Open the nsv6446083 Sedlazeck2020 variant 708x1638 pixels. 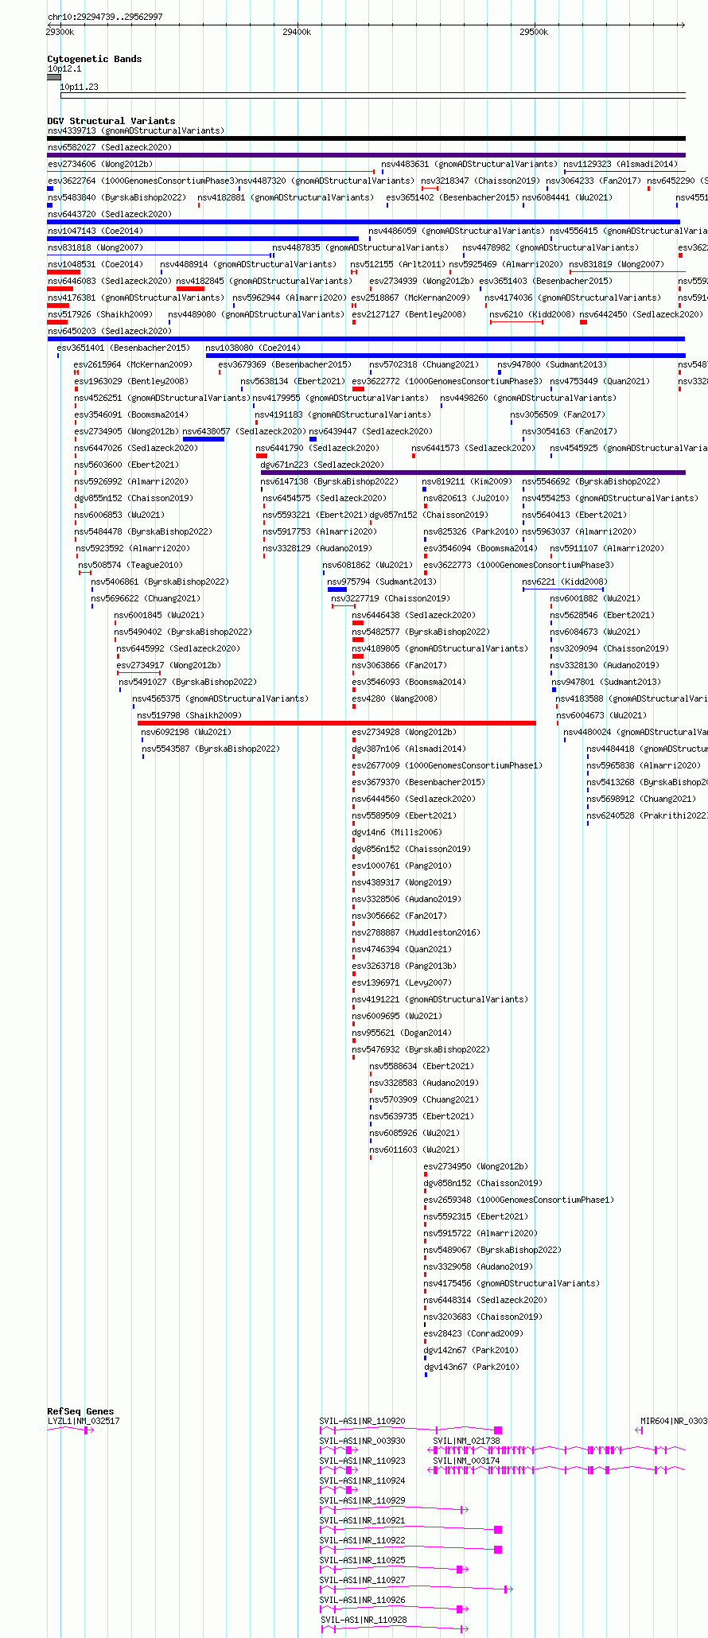(110, 281)
